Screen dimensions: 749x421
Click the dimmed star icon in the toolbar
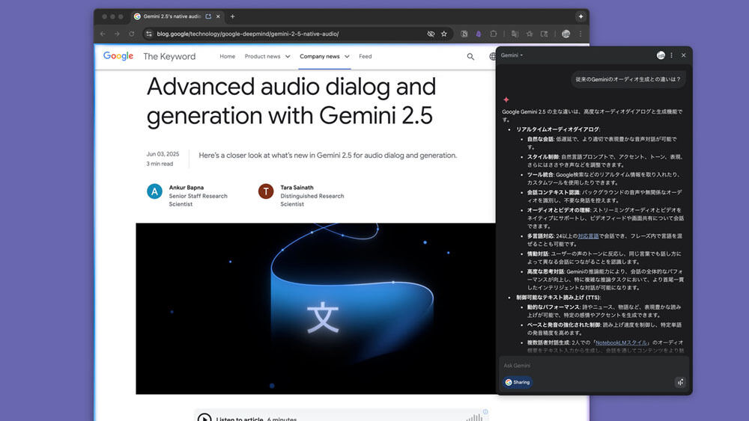tap(530, 34)
